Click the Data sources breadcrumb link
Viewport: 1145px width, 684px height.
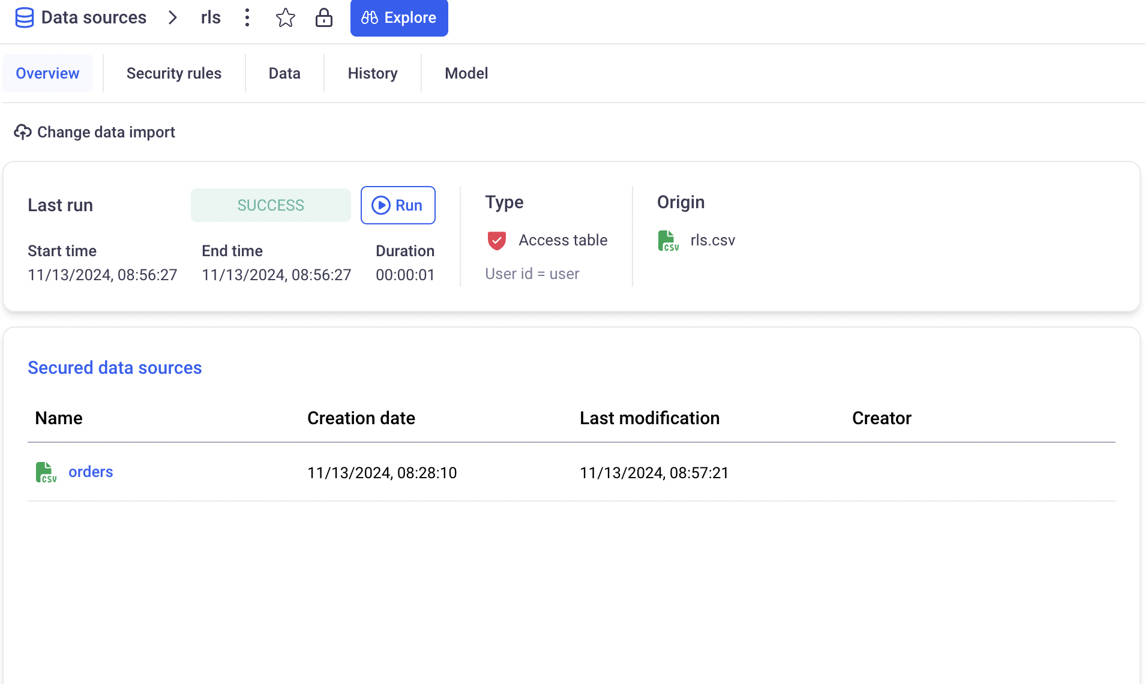(x=94, y=18)
